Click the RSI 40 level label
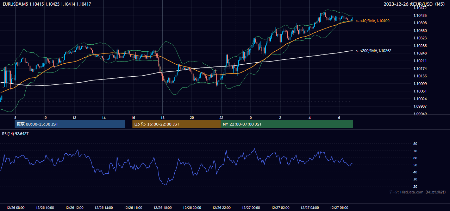The image size is (450, 211). point(415,172)
